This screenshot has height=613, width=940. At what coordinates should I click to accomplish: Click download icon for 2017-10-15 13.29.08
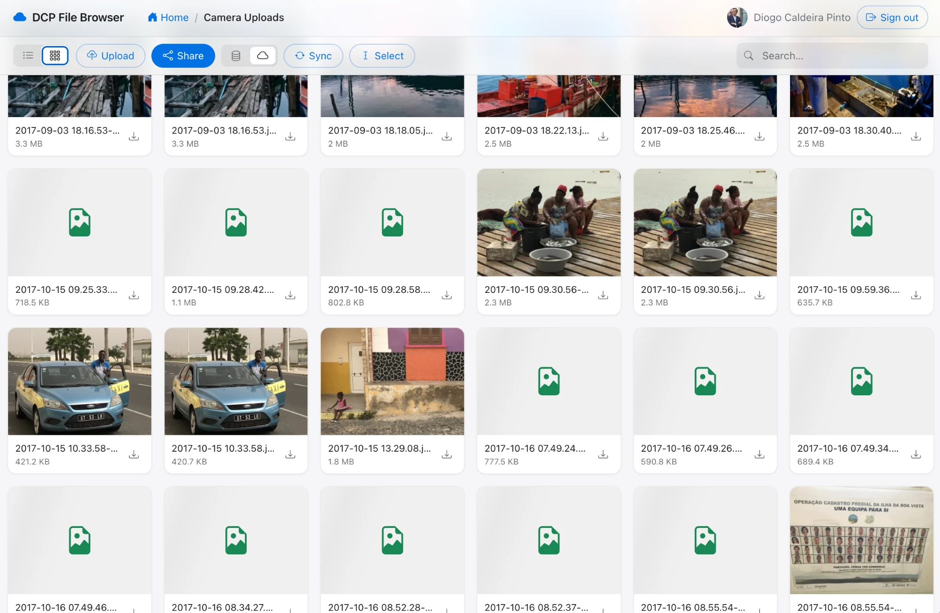[x=447, y=454]
